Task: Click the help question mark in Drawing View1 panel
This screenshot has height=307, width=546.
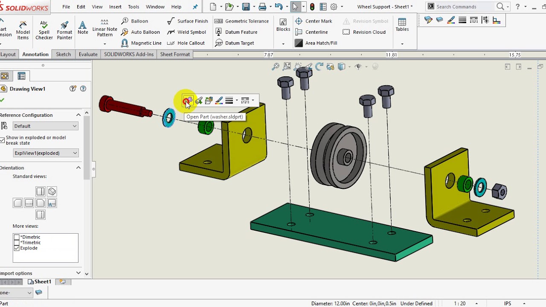Action: click(x=83, y=89)
